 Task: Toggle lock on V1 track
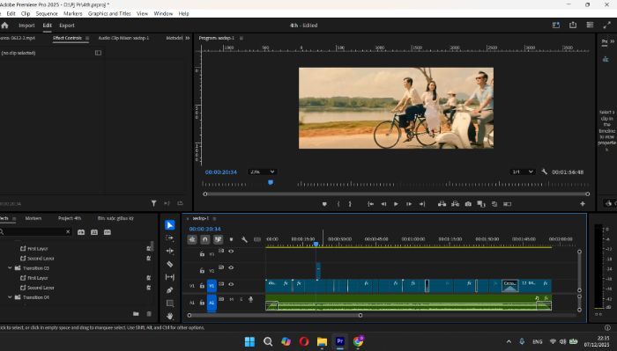pyautogui.click(x=202, y=285)
